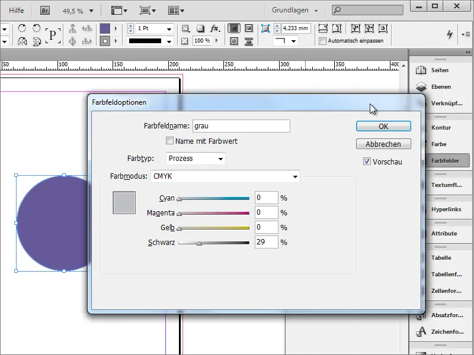Select wrap around object shape icon

(233, 41)
